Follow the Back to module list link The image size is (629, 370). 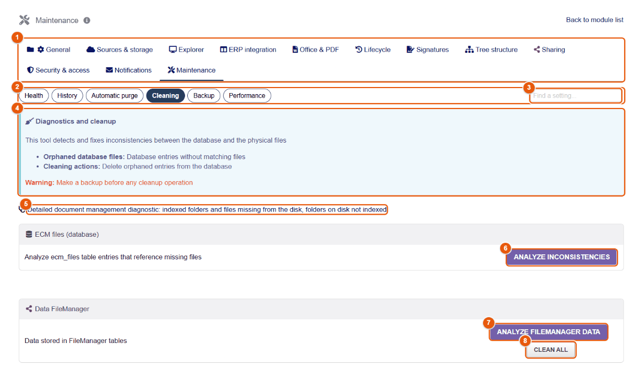(x=594, y=20)
